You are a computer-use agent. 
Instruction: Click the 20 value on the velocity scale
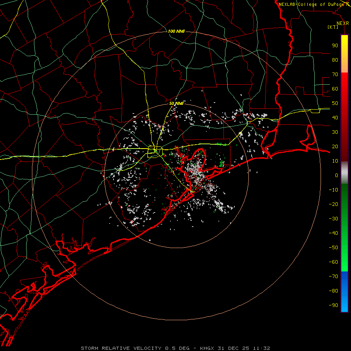click(x=335, y=146)
